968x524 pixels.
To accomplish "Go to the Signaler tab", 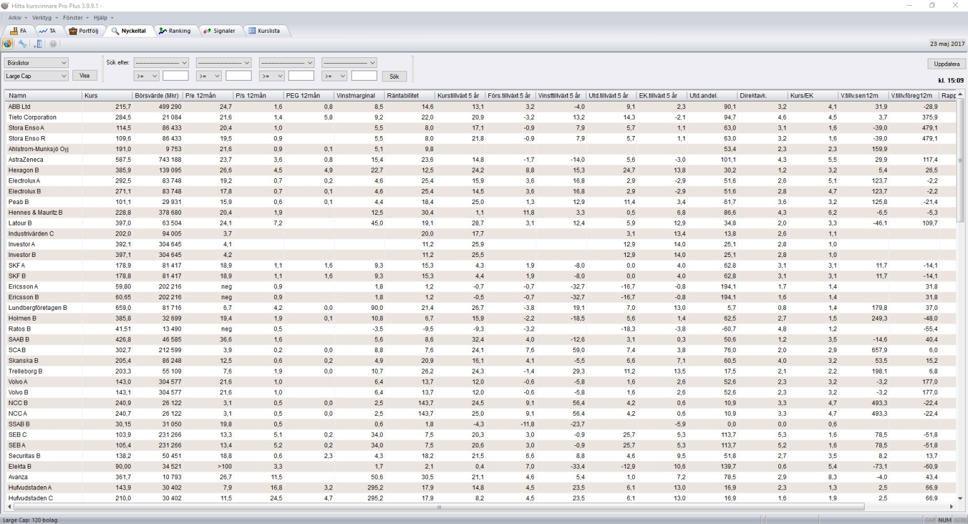I will 219,30.
